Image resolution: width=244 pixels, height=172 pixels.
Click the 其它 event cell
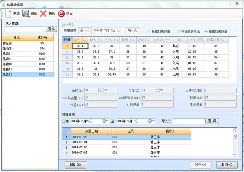click(180, 46)
